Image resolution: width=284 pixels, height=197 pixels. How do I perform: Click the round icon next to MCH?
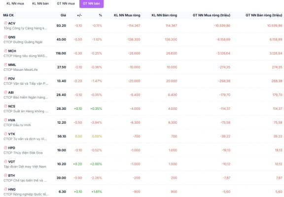point(5,51)
